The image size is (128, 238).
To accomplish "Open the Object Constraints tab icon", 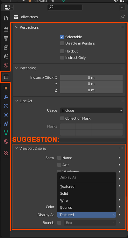I will pos(6,124).
